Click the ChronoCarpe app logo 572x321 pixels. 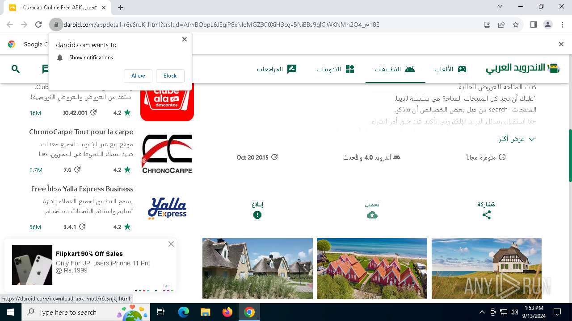click(167, 154)
